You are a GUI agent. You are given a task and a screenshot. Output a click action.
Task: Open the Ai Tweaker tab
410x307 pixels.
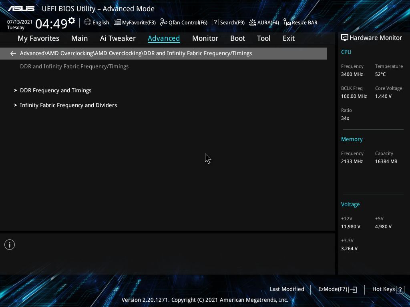point(118,38)
